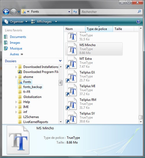Click folder tree scroll down arrow
Image resolution: width=145 pixels, height=158 pixels.
pos(61,122)
